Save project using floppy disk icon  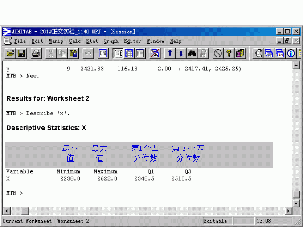(21, 53)
